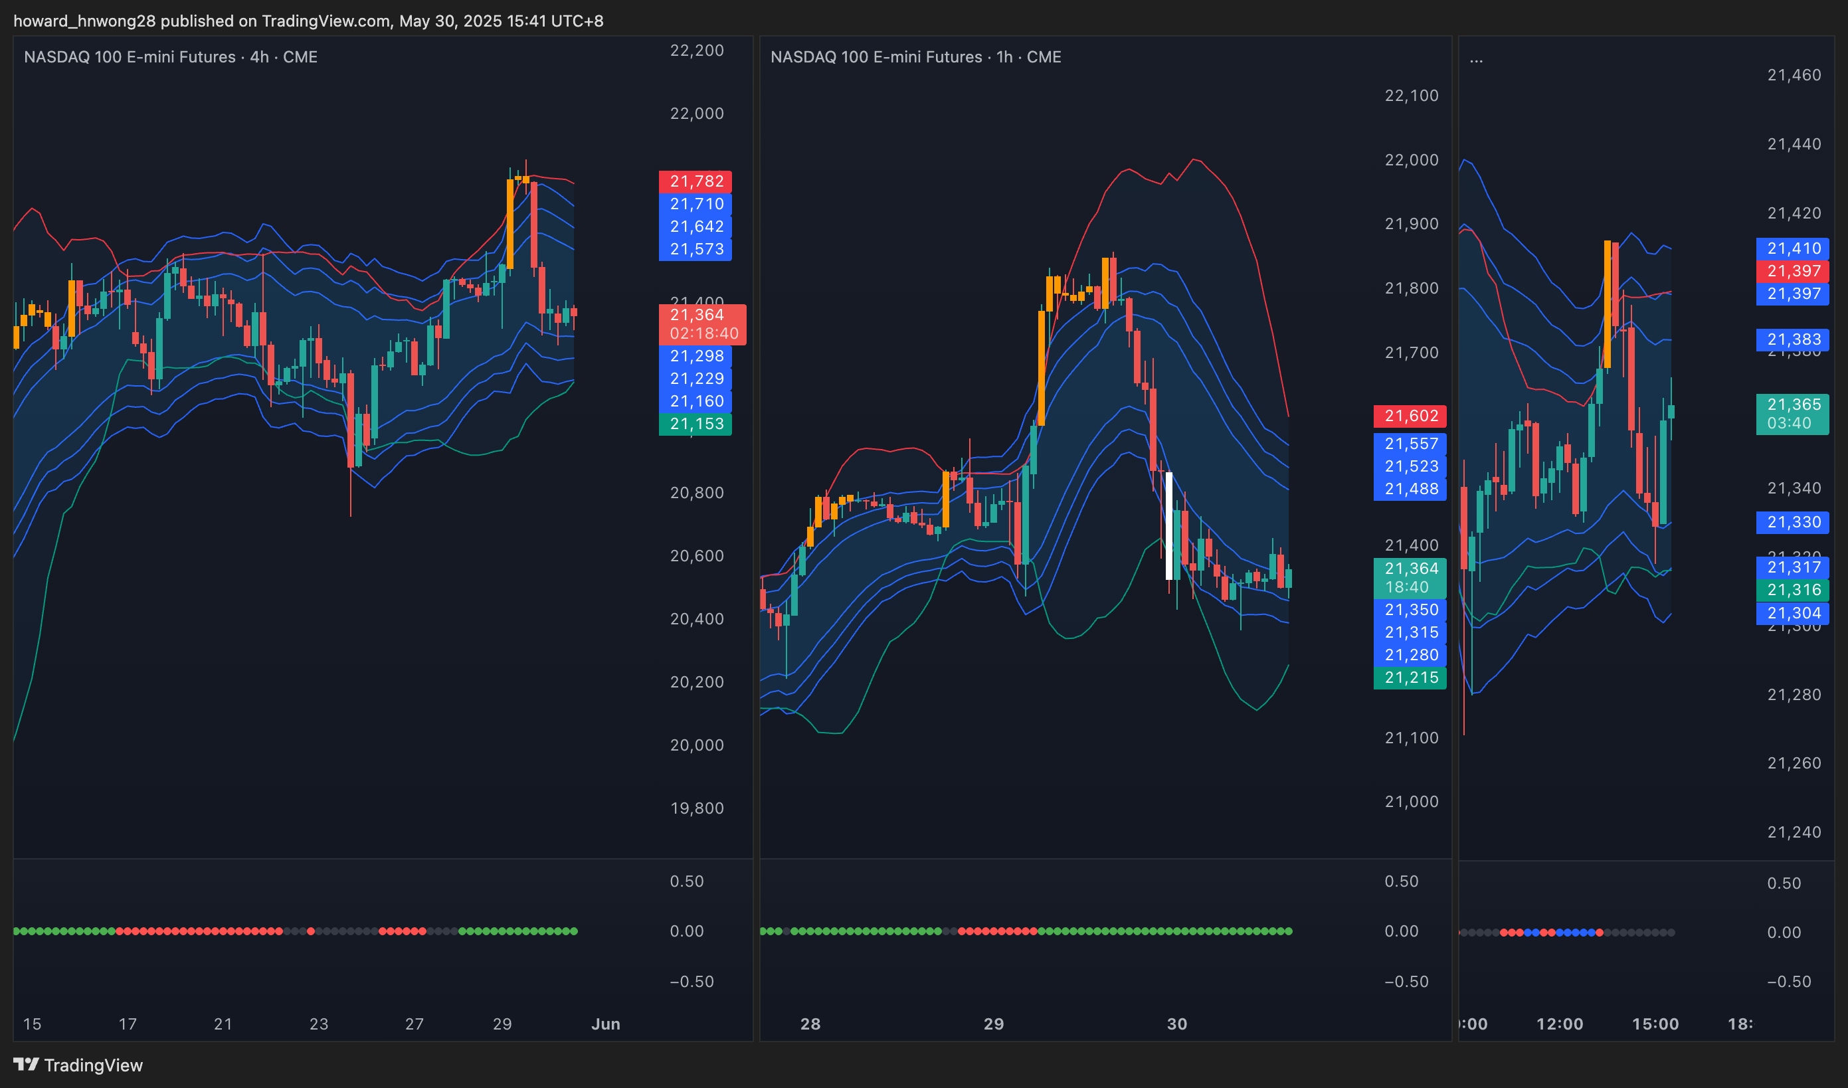Click the 30 date on 1h time axis
Viewport: 1848px width, 1088px height.
[x=1176, y=1024]
